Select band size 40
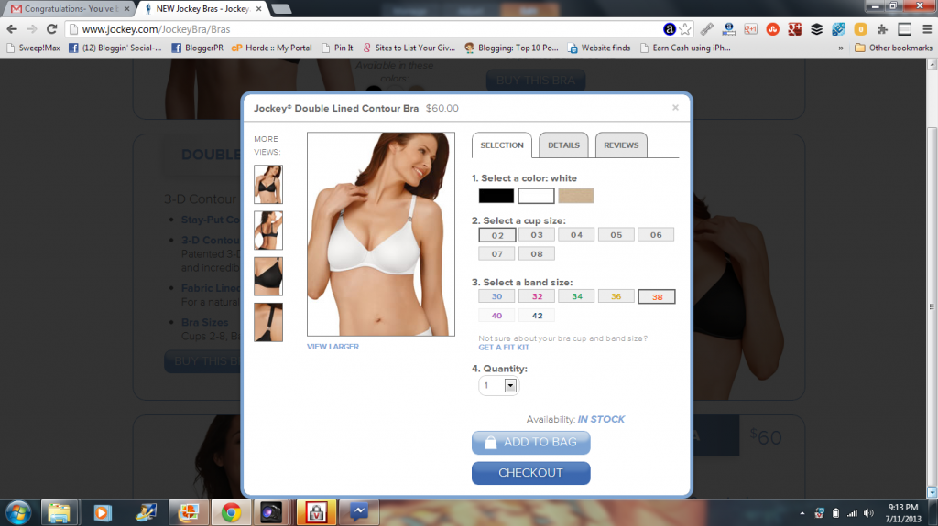 tap(496, 316)
